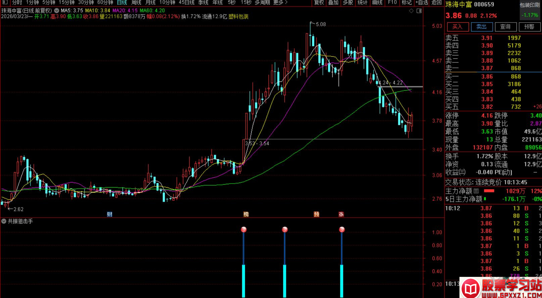
Task: Click the gray 4.24-4.22 gap line
Action: coord(400,87)
